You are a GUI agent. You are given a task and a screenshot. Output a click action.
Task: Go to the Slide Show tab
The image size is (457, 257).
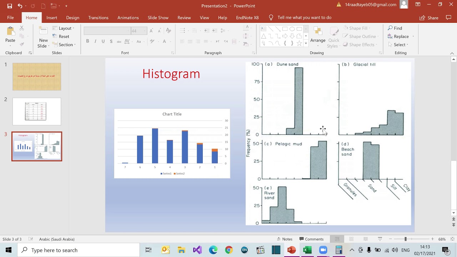(x=158, y=17)
